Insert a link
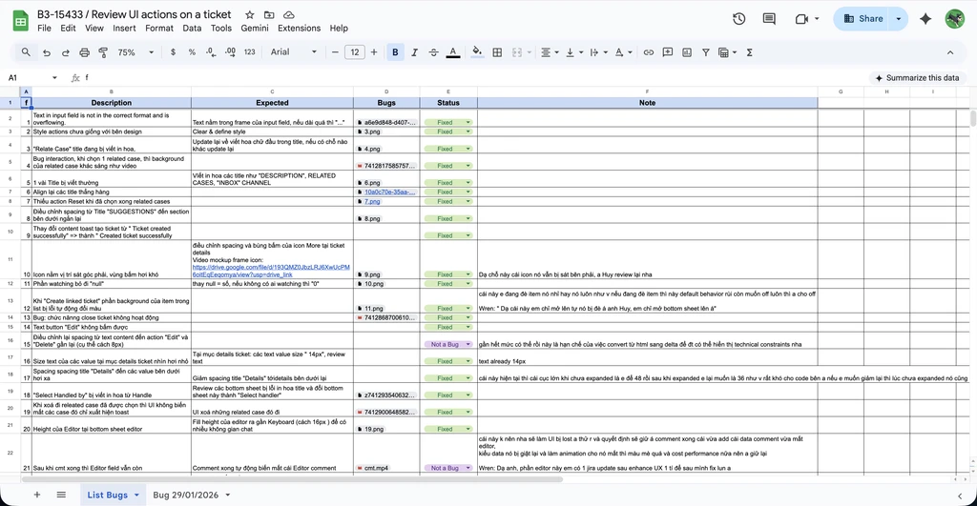 click(x=649, y=52)
